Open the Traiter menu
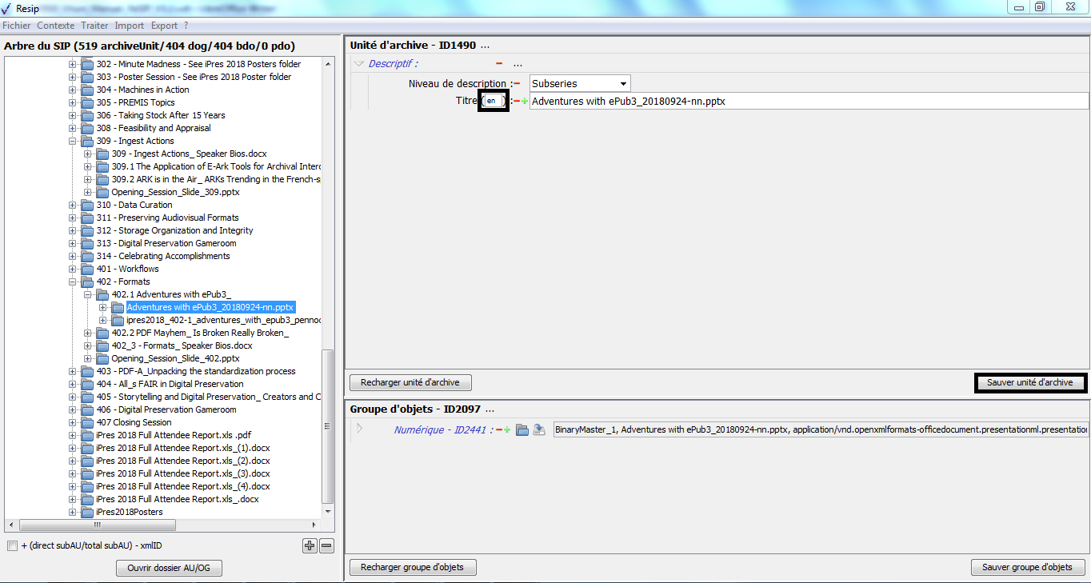This screenshot has width=1091, height=583. coord(94,26)
